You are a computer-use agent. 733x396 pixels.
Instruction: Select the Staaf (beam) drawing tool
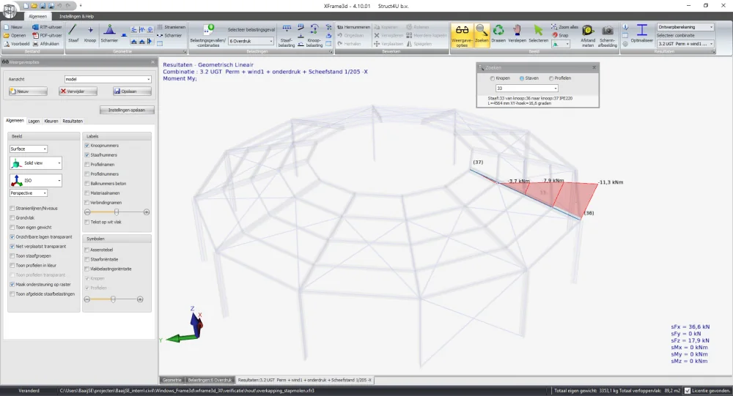coord(73,33)
